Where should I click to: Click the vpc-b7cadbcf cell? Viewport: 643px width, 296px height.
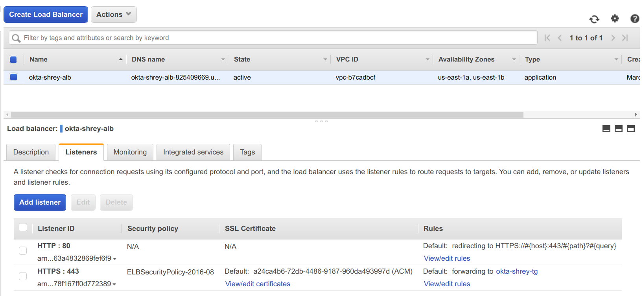point(356,77)
